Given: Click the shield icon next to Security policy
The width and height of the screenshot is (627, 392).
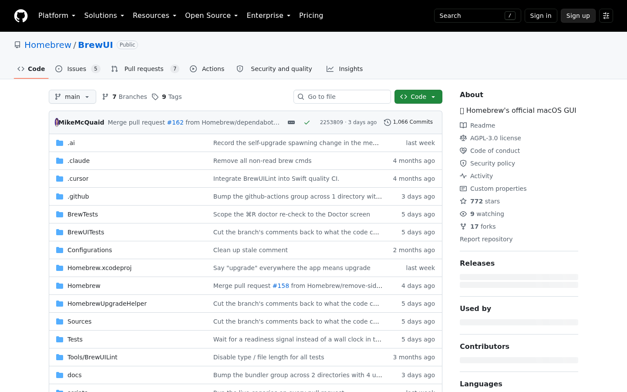Looking at the screenshot, I should (463, 163).
